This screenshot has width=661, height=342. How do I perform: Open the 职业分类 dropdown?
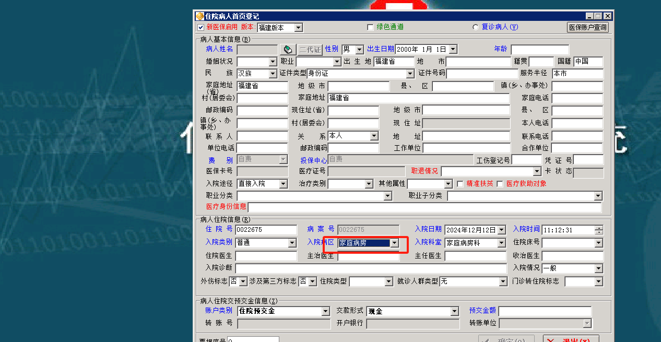click(387, 196)
